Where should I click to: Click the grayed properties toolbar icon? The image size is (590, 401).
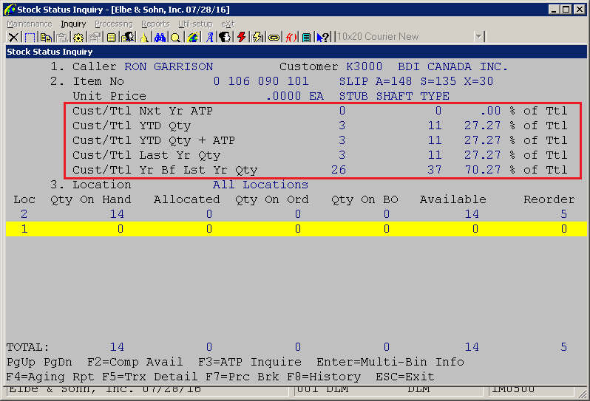(x=95, y=37)
